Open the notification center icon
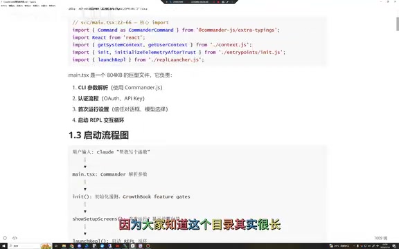This screenshot has height=249, width=399. (393, 246)
